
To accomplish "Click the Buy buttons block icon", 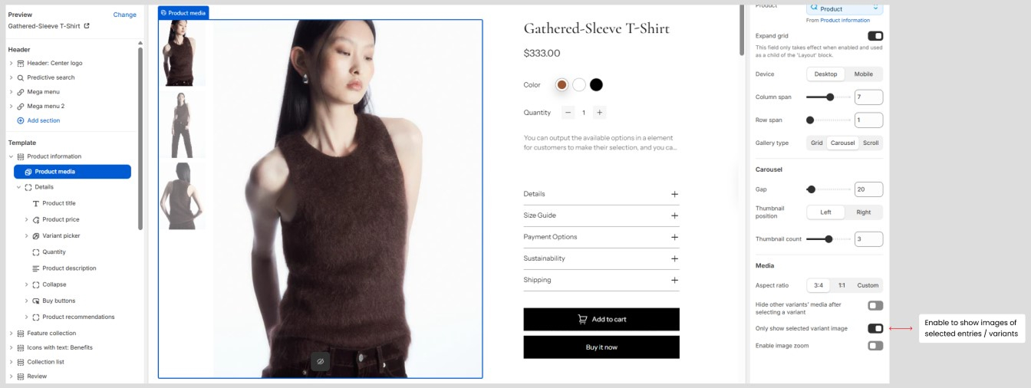I will click(x=36, y=301).
